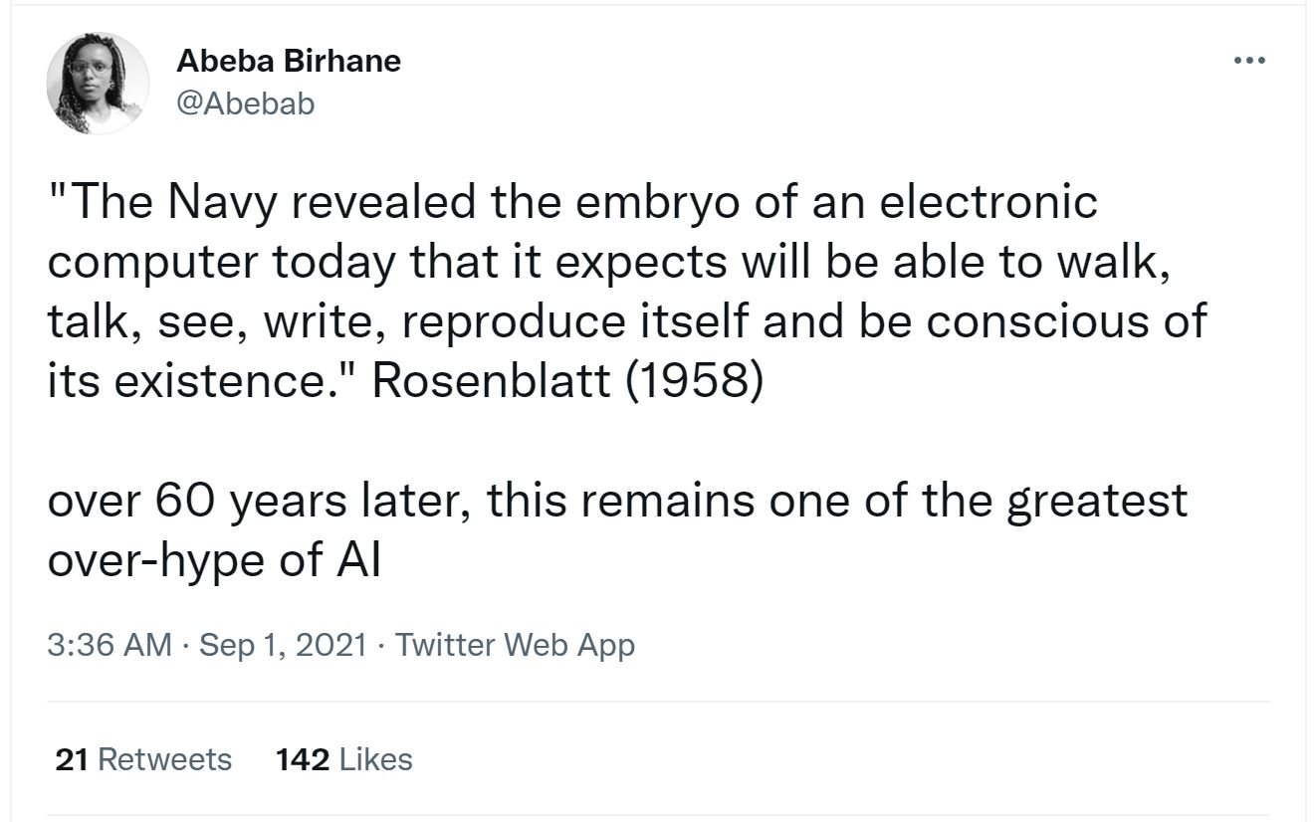Click the 'over-hype of AI' text line
Image resolution: width=1316 pixels, height=822 pixels.
pos(214,560)
